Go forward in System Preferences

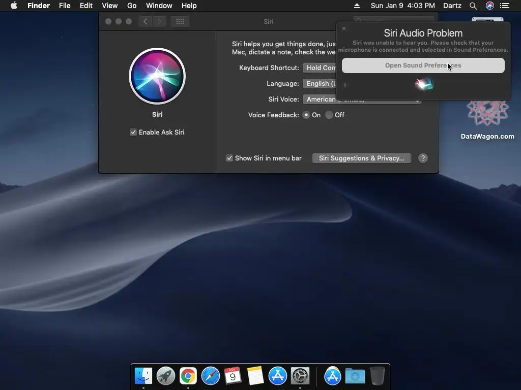(x=159, y=21)
